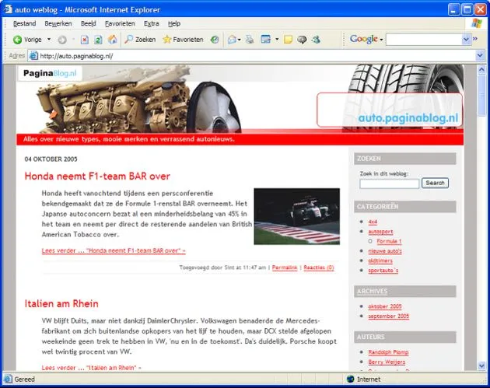The height and width of the screenshot is (388, 490).
Task: Click the weblog search input field
Action: [389, 184]
